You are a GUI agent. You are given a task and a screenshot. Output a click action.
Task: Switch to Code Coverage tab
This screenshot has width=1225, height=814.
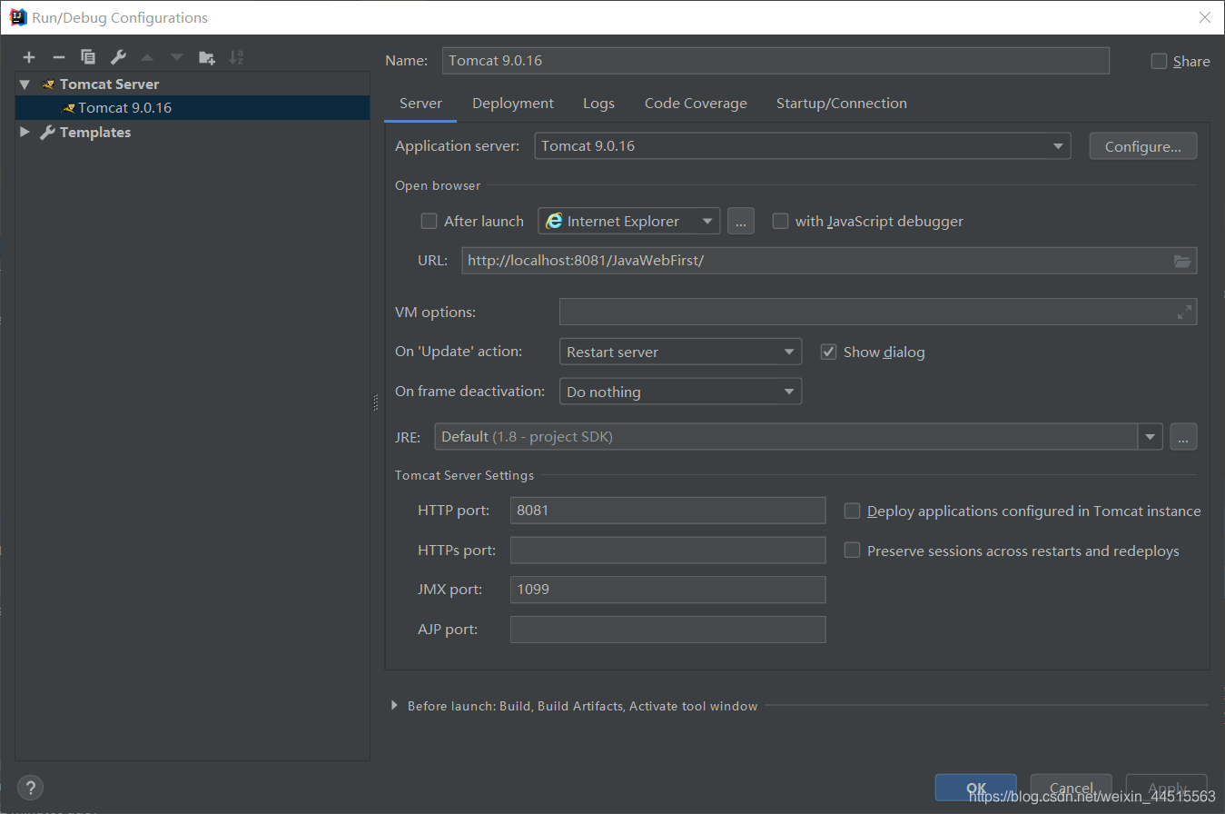[696, 104]
